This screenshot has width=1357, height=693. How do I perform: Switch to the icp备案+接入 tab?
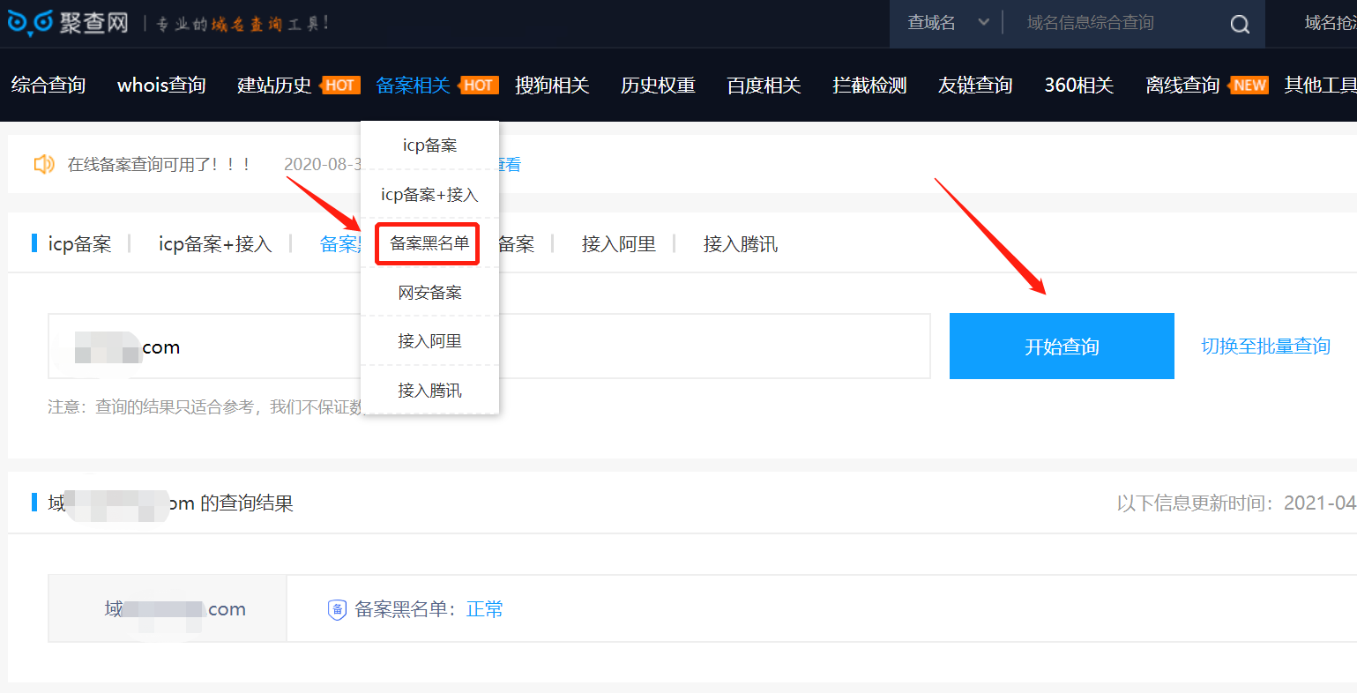[214, 244]
